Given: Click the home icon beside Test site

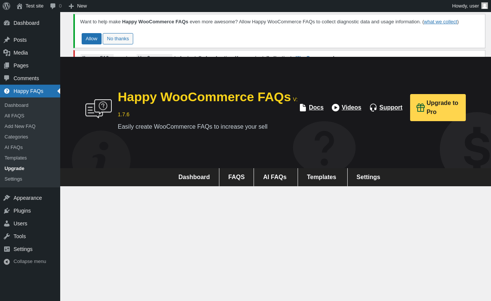Looking at the screenshot, I should (x=20, y=6).
